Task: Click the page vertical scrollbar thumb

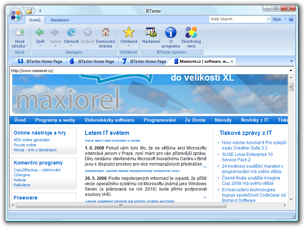Action: 291,87
